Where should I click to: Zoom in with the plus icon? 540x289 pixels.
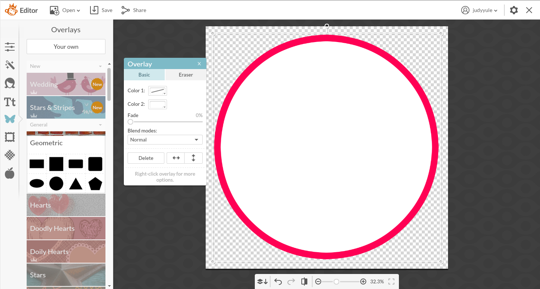(363, 281)
